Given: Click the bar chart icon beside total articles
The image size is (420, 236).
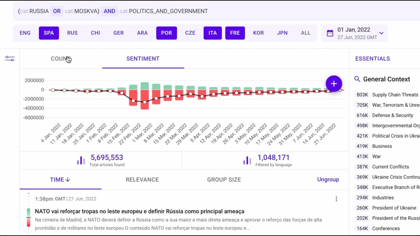Looking at the screenshot, I should click(x=81, y=160).
